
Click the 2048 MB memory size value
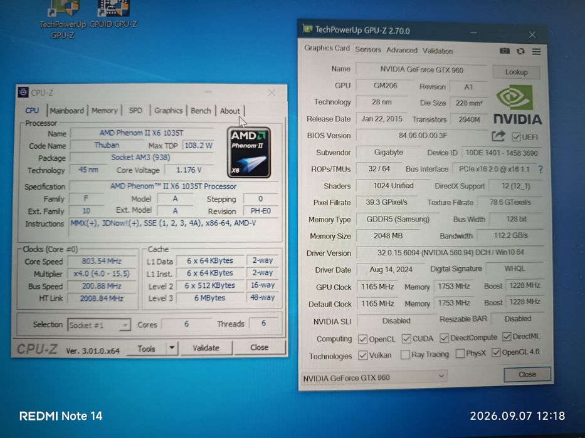point(388,236)
